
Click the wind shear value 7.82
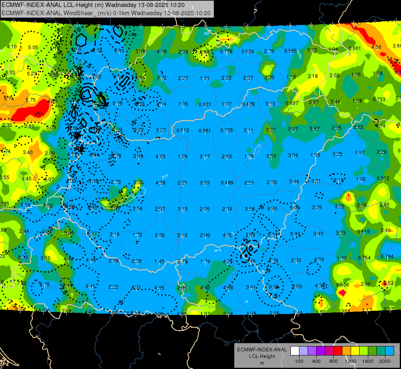point(22,283)
